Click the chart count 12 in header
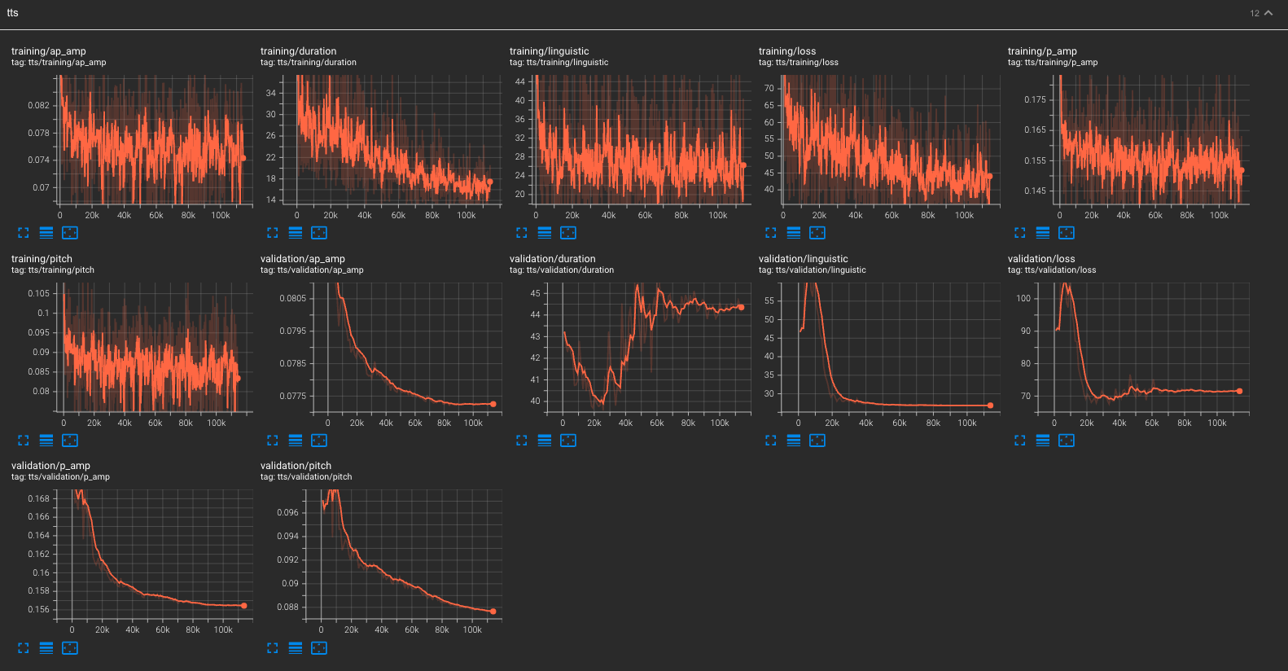This screenshot has height=671, width=1288. coord(1255,13)
